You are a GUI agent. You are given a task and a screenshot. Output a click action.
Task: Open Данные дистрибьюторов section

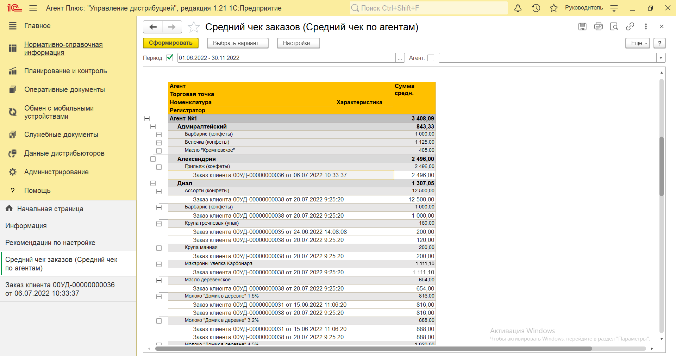pos(64,153)
